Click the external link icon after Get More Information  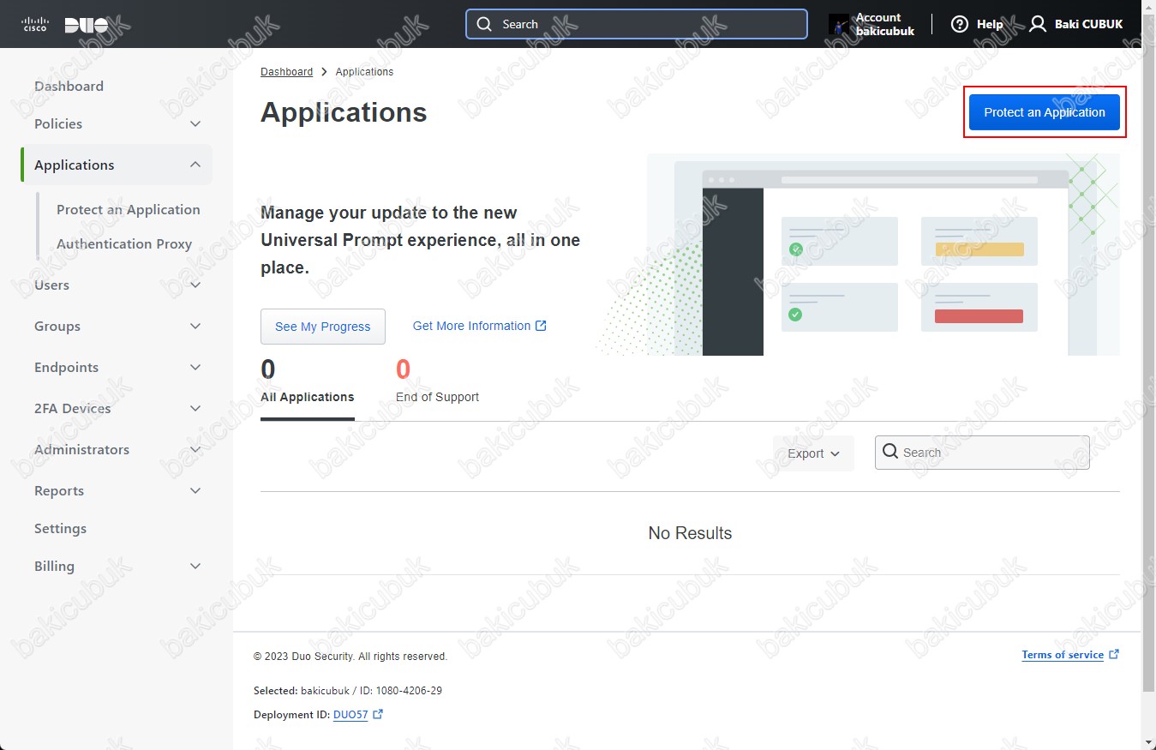541,326
